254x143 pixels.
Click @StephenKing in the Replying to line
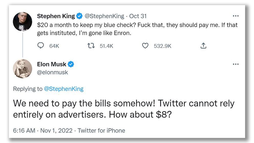point(64,89)
